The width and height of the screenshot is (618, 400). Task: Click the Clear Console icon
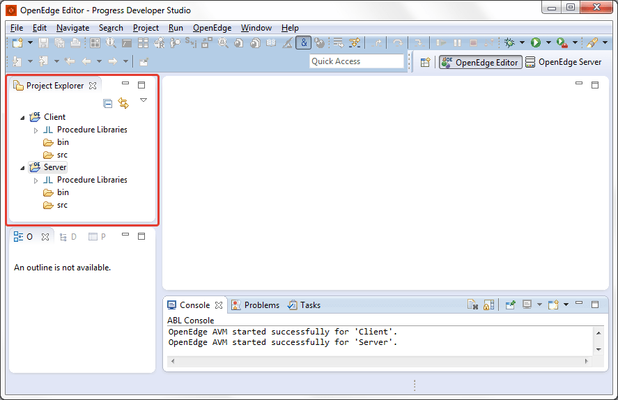[x=472, y=305]
